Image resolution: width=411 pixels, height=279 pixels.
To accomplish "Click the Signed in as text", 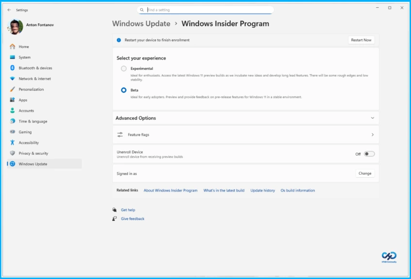I will click(127, 174).
